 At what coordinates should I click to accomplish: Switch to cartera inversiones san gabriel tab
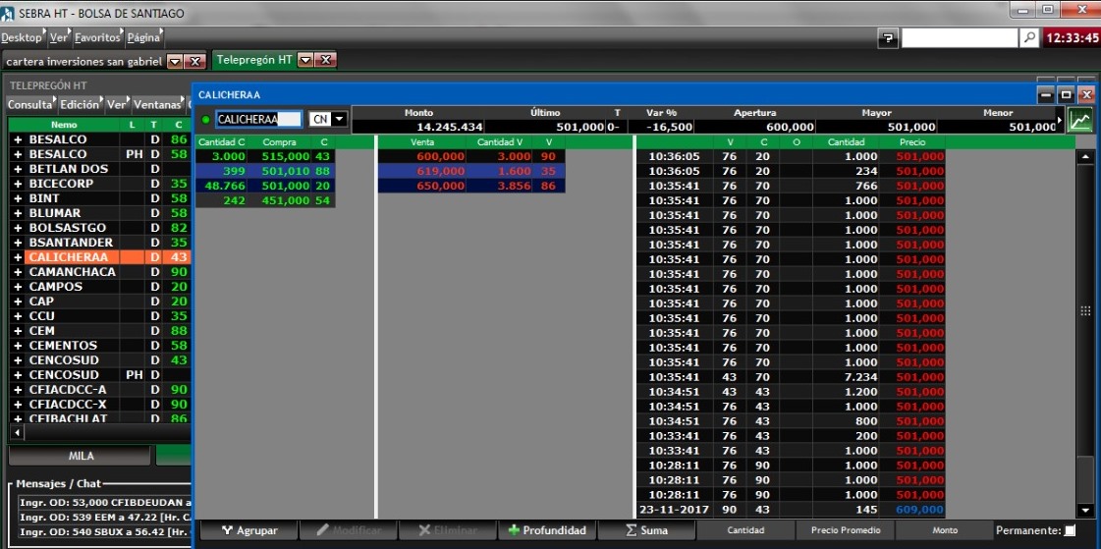[83, 62]
